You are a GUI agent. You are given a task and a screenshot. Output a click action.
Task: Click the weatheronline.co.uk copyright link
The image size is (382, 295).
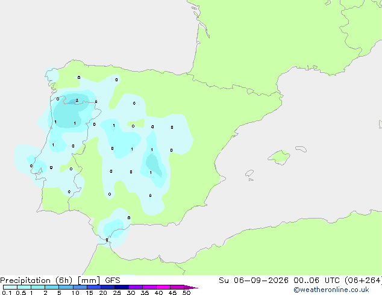(331, 290)
